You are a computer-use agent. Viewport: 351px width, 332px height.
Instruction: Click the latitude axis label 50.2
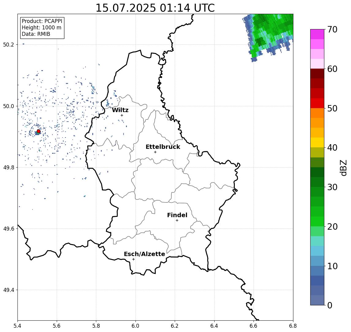point(9,44)
